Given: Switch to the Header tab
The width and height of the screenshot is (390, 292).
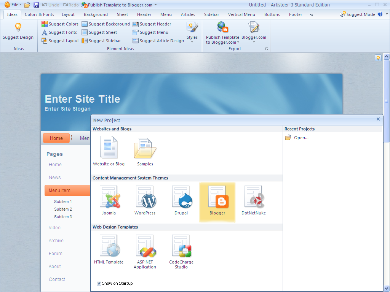Looking at the screenshot, I should pos(144,14).
